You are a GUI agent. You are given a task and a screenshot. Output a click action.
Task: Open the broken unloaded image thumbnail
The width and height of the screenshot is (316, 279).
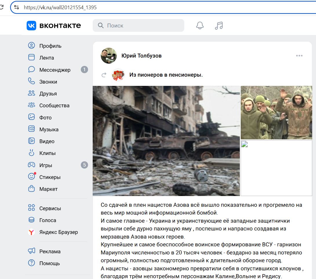click(276, 168)
